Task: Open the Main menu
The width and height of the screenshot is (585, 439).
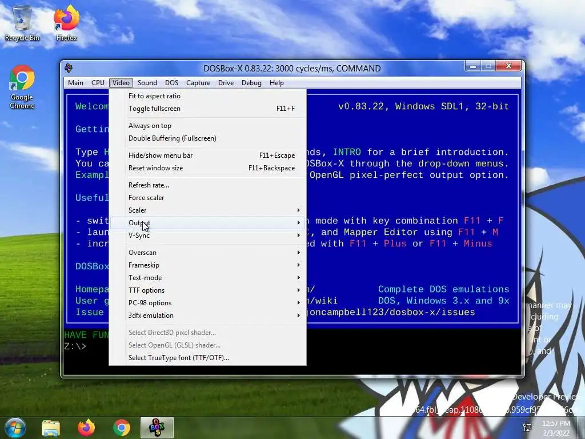Action: point(76,83)
